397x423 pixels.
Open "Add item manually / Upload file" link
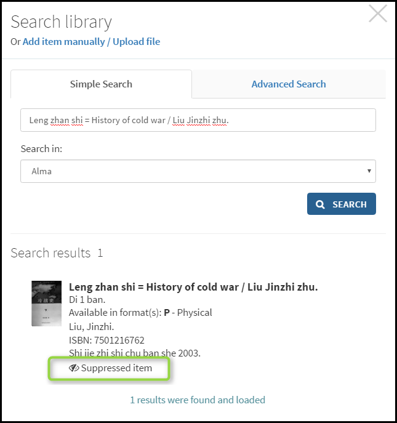point(91,42)
